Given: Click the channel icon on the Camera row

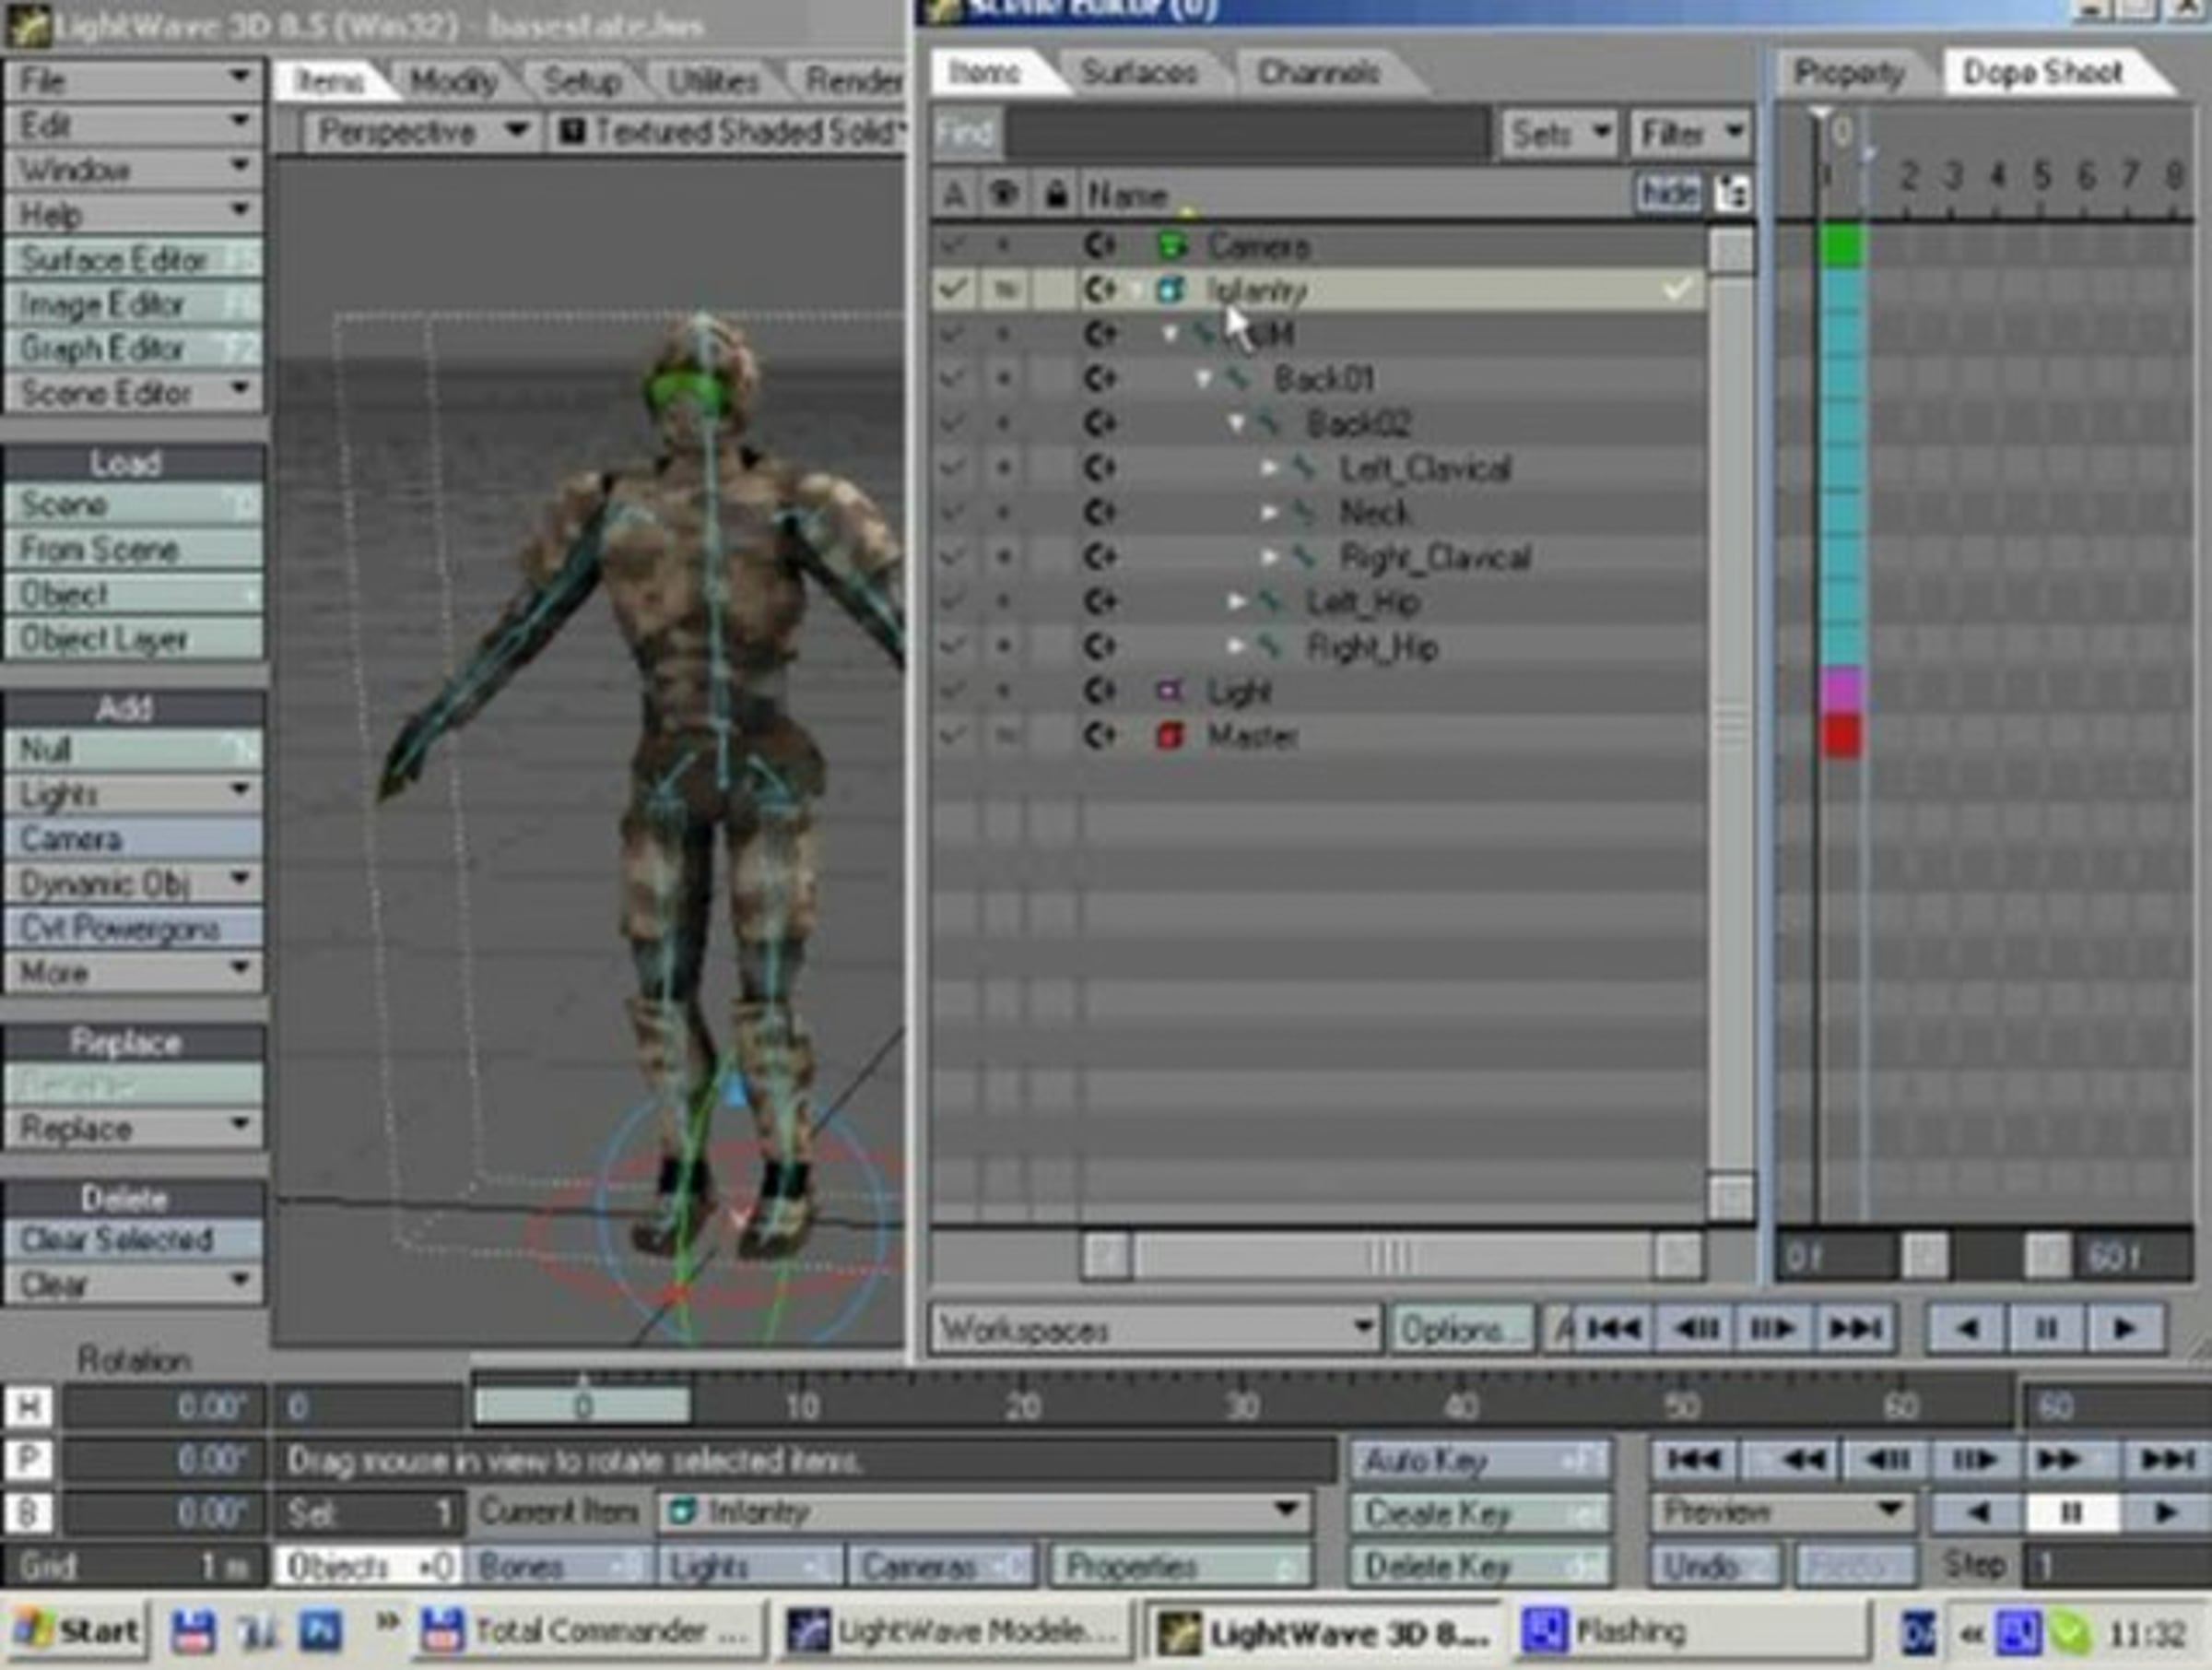Looking at the screenshot, I should click(x=1101, y=245).
